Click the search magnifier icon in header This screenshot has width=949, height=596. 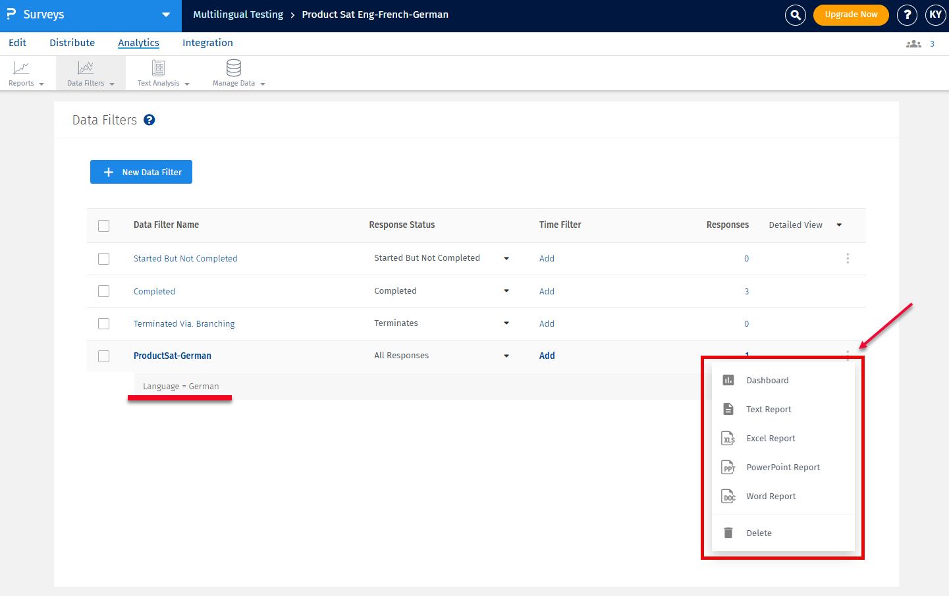[796, 14]
